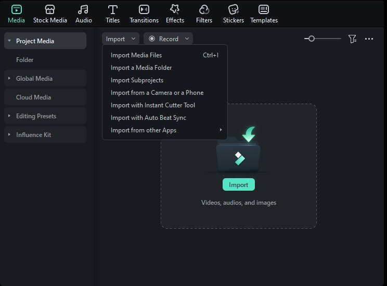Open the Stickers icon

[x=233, y=10]
